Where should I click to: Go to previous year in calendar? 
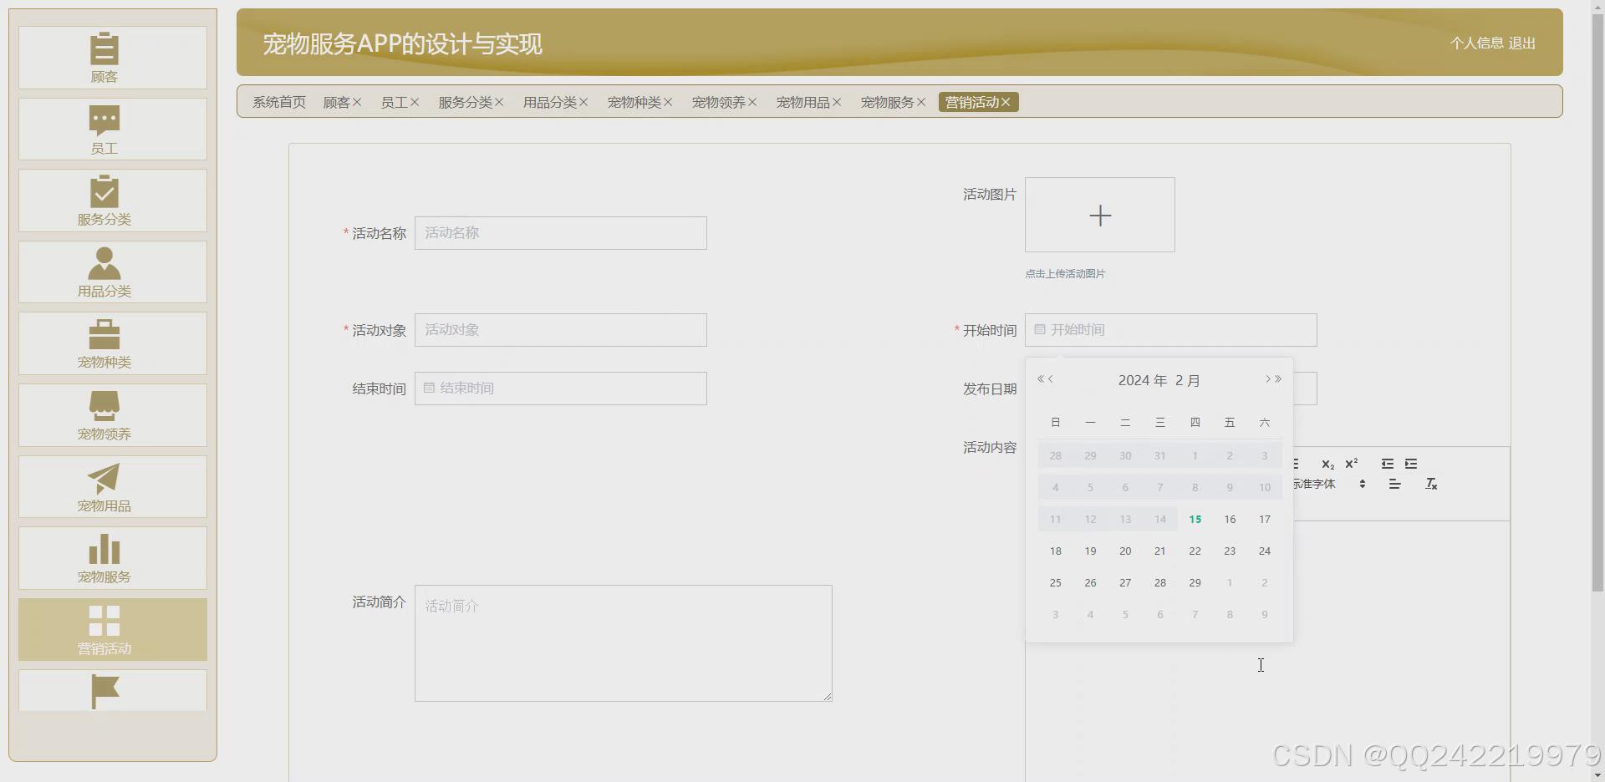(x=1041, y=379)
